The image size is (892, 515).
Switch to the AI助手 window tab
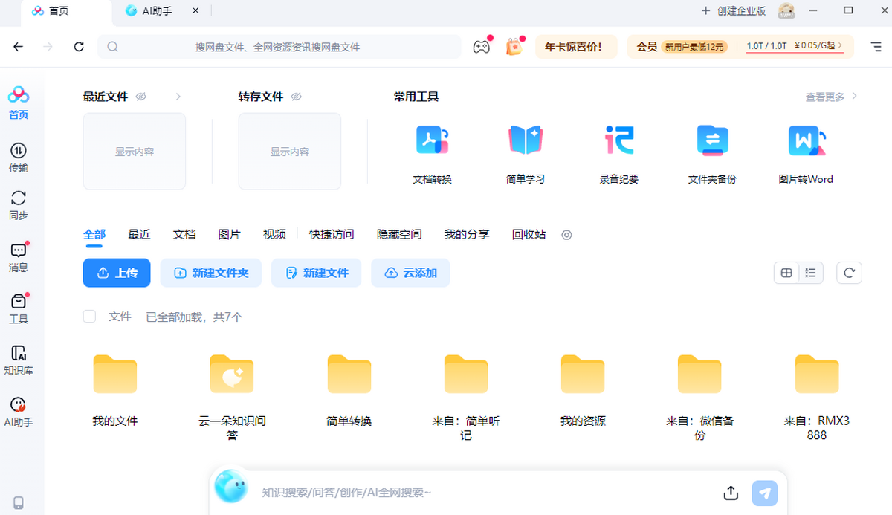158,11
